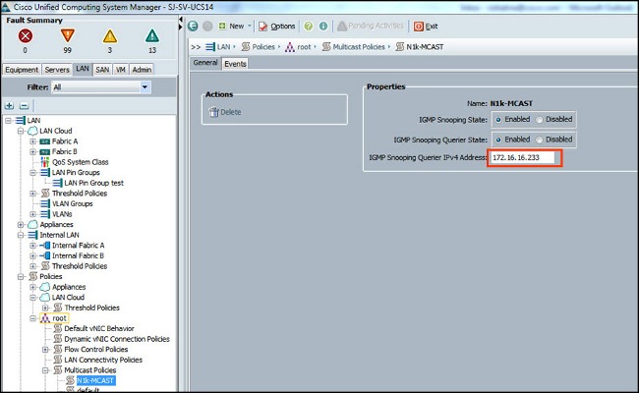Switch to the Servers tab
The image size is (639, 393).
[57, 70]
